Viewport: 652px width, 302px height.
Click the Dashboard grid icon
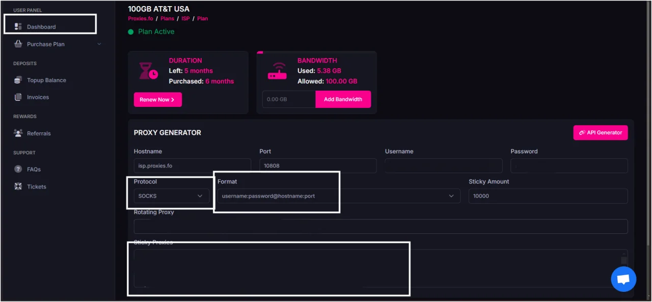18,26
